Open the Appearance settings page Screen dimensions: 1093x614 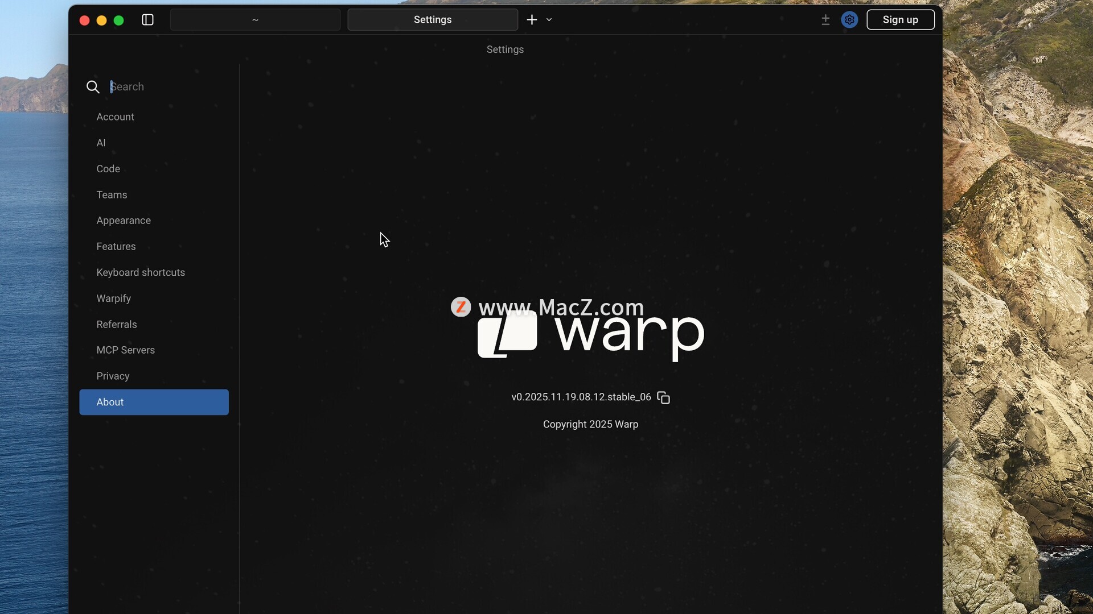tap(124, 221)
